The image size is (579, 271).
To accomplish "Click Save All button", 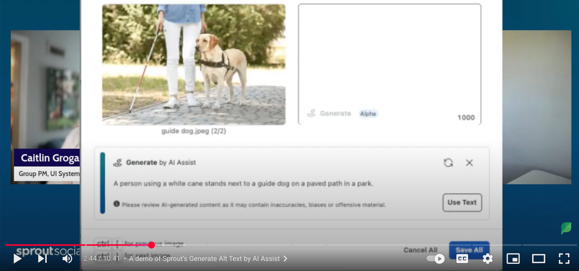I will (469, 250).
